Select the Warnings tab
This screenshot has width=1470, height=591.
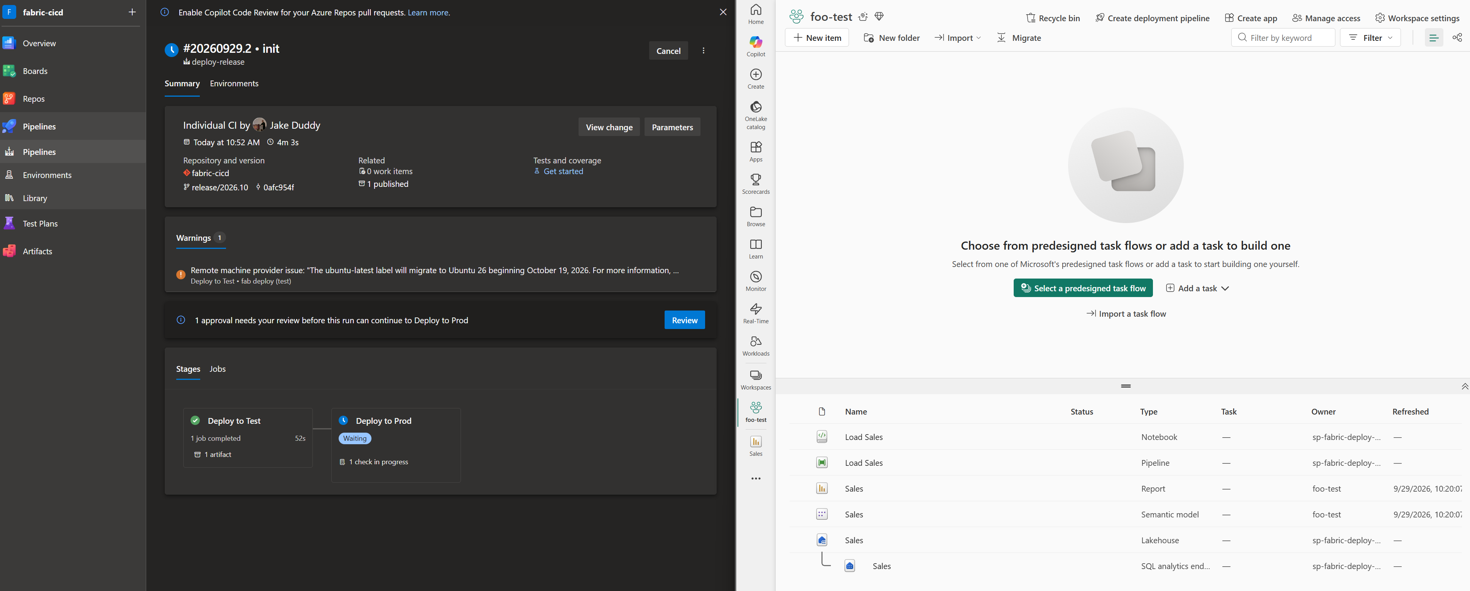coord(201,238)
